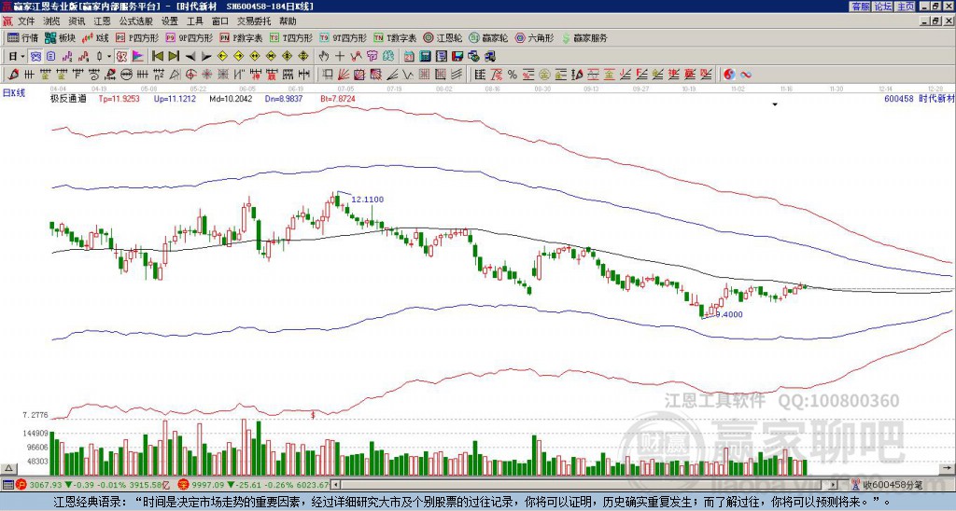Viewport: 956px width, 511px height.
Task: Click the horizontal scrollbar at the bottom
Action: (585, 485)
